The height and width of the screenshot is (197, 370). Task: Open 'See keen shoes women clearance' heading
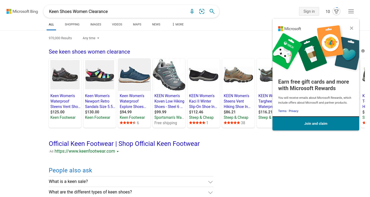(x=89, y=52)
